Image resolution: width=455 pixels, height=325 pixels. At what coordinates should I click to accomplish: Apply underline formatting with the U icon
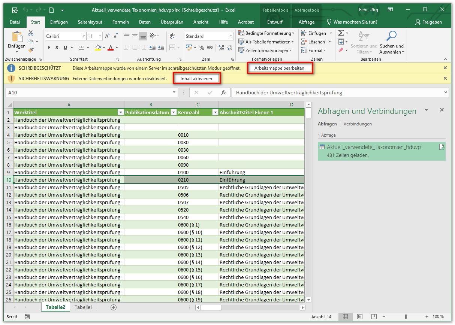65,48
